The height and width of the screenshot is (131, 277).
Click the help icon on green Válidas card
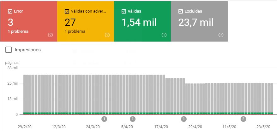point(164,35)
